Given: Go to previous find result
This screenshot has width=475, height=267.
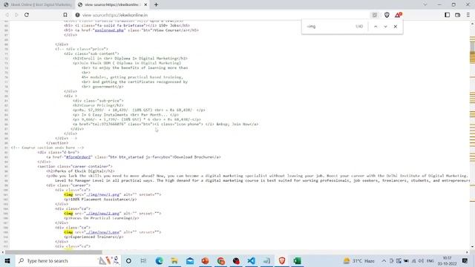Looking at the screenshot, I should [376, 27].
